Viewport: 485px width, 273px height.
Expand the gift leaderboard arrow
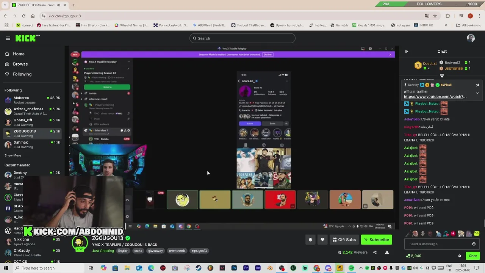pyautogui.click(x=442, y=76)
